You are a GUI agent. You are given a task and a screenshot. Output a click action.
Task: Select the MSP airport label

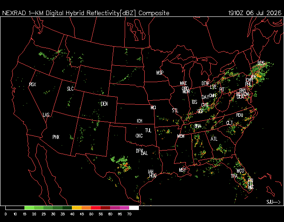coord(160,73)
